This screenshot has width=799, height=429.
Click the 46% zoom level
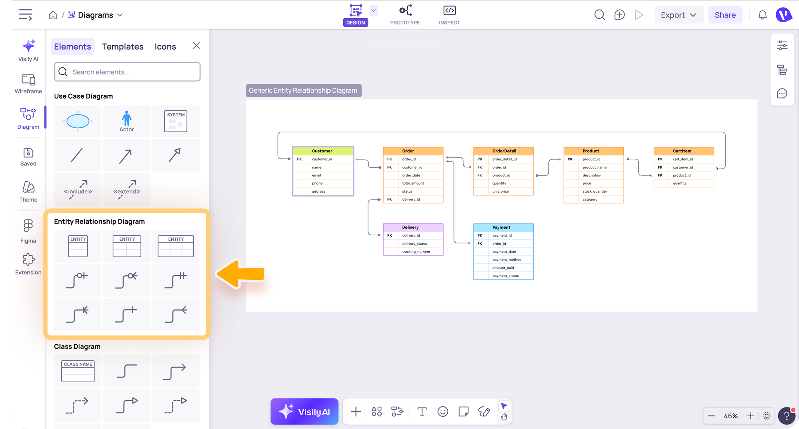pos(731,416)
